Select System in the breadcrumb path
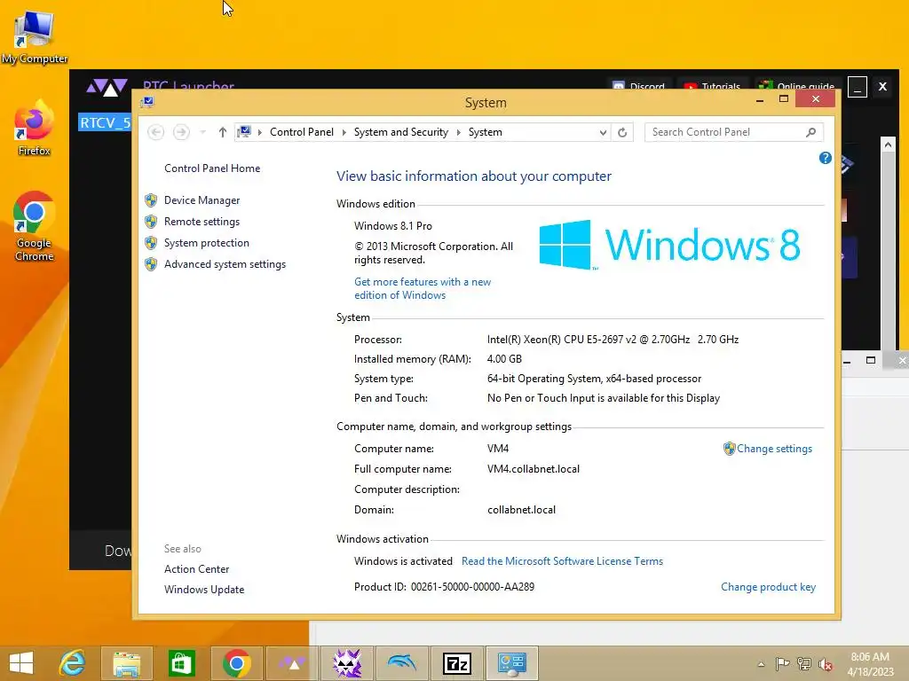 pyautogui.click(x=486, y=132)
